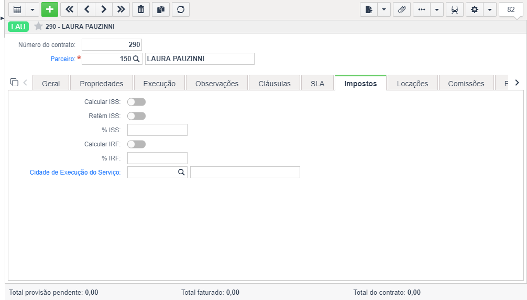Click Total faturado value
The image size is (527, 300).
tap(233, 292)
